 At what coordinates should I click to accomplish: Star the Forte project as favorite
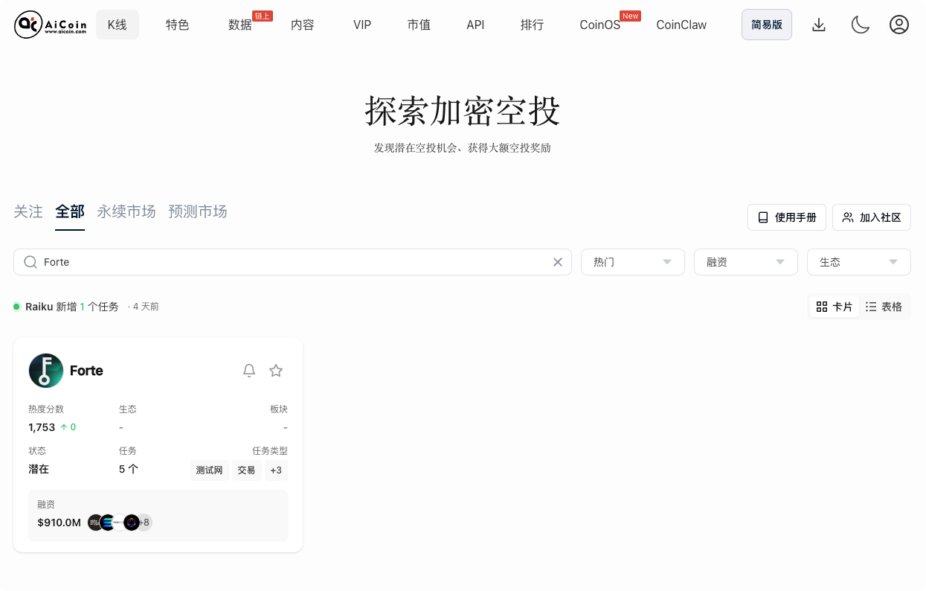tap(276, 371)
